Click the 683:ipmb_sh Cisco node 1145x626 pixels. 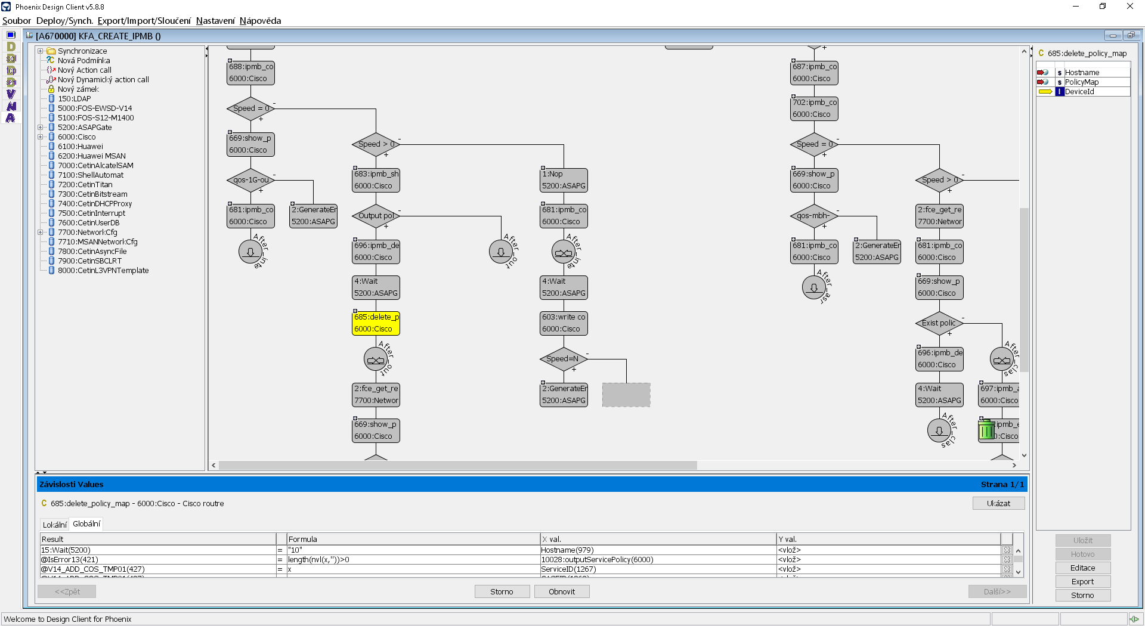[x=376, y=180]
